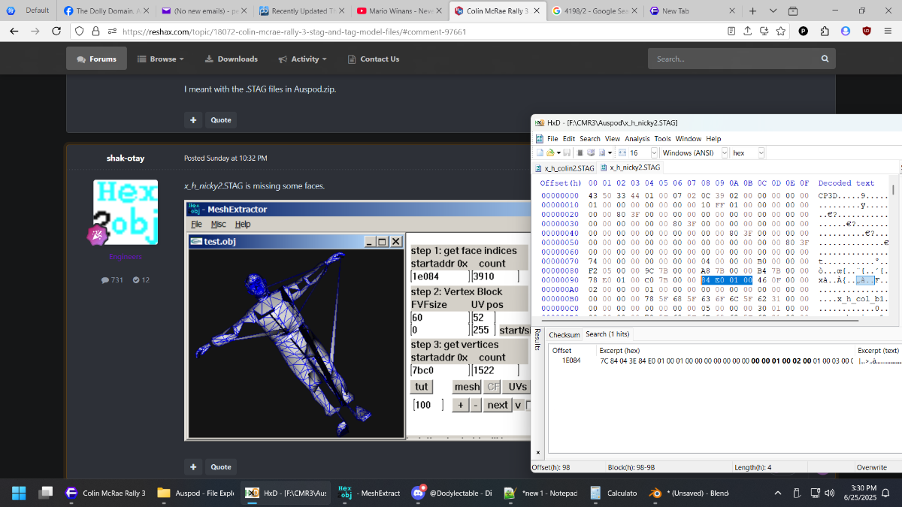The width and height of the screenshot is (902, 507).
Task: Switch to the x_h_colin2.STAG tab
Action: [x=565, y=167]
